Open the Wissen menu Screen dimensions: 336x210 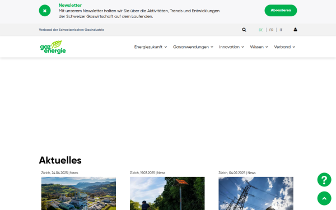click(256, 47)
